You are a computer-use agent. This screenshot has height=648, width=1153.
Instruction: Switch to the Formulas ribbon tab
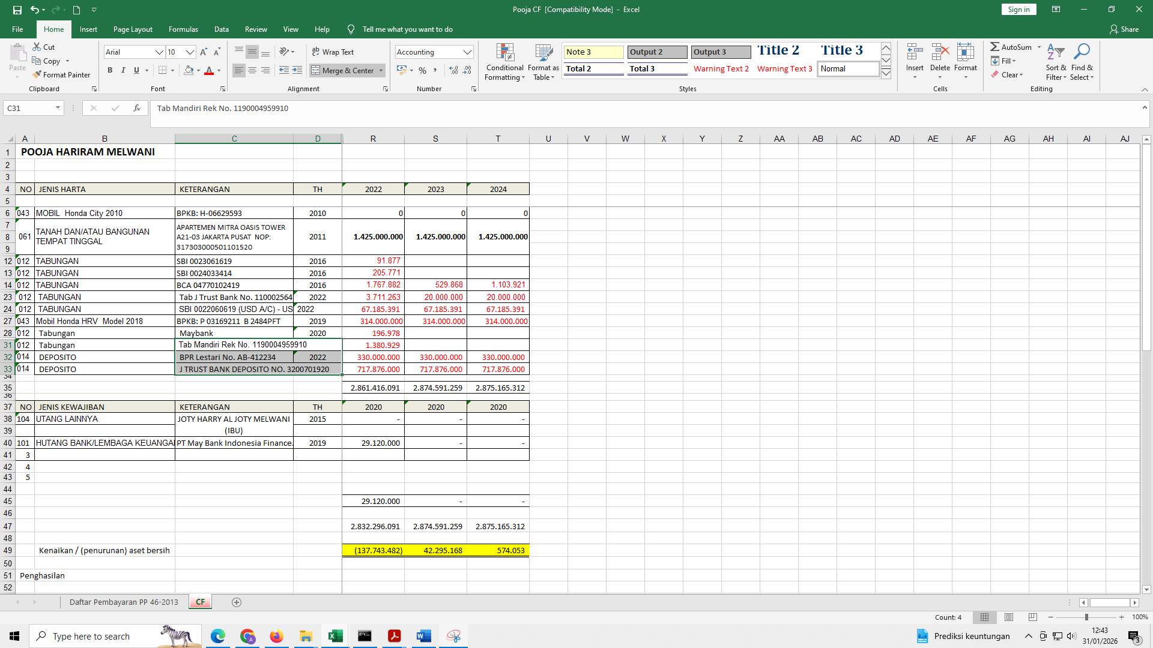tap(183, 29)
